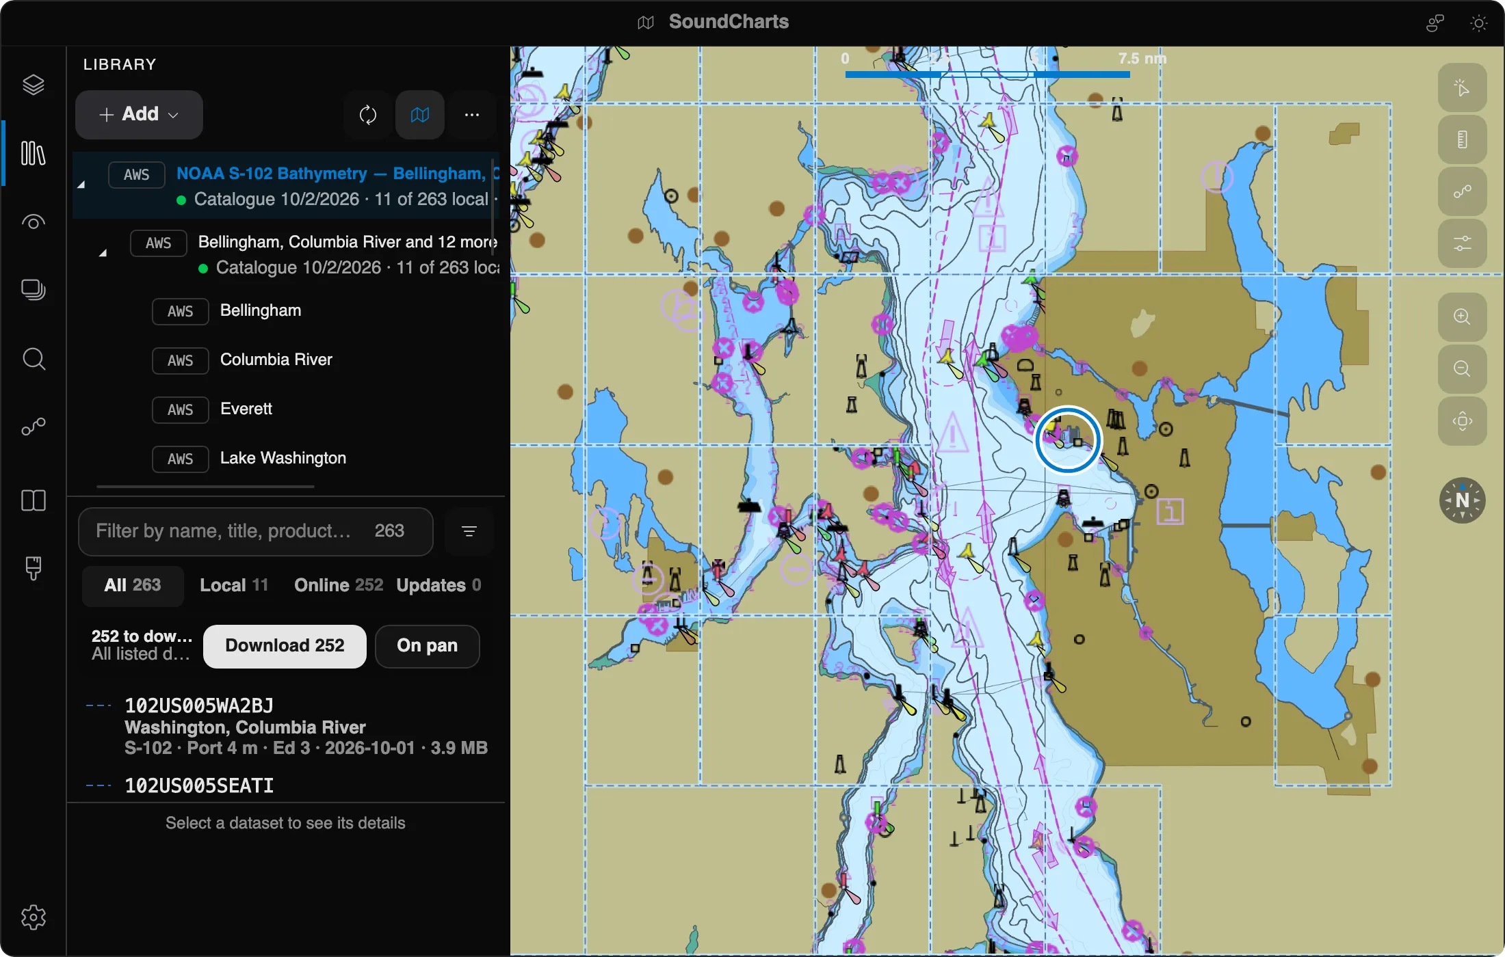
Task: Click the NOAA S-102 Bathymetry title
Action: coord(338,174)
